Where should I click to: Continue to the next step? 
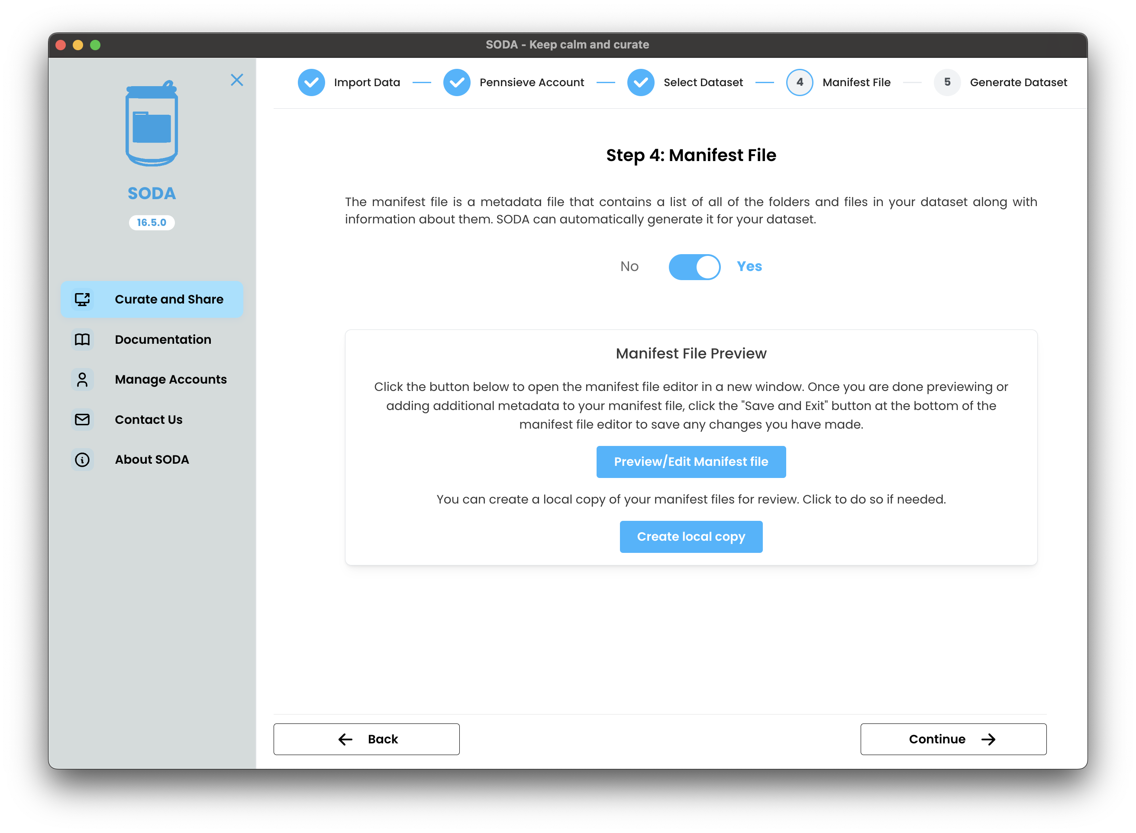[x=953, y=739]
